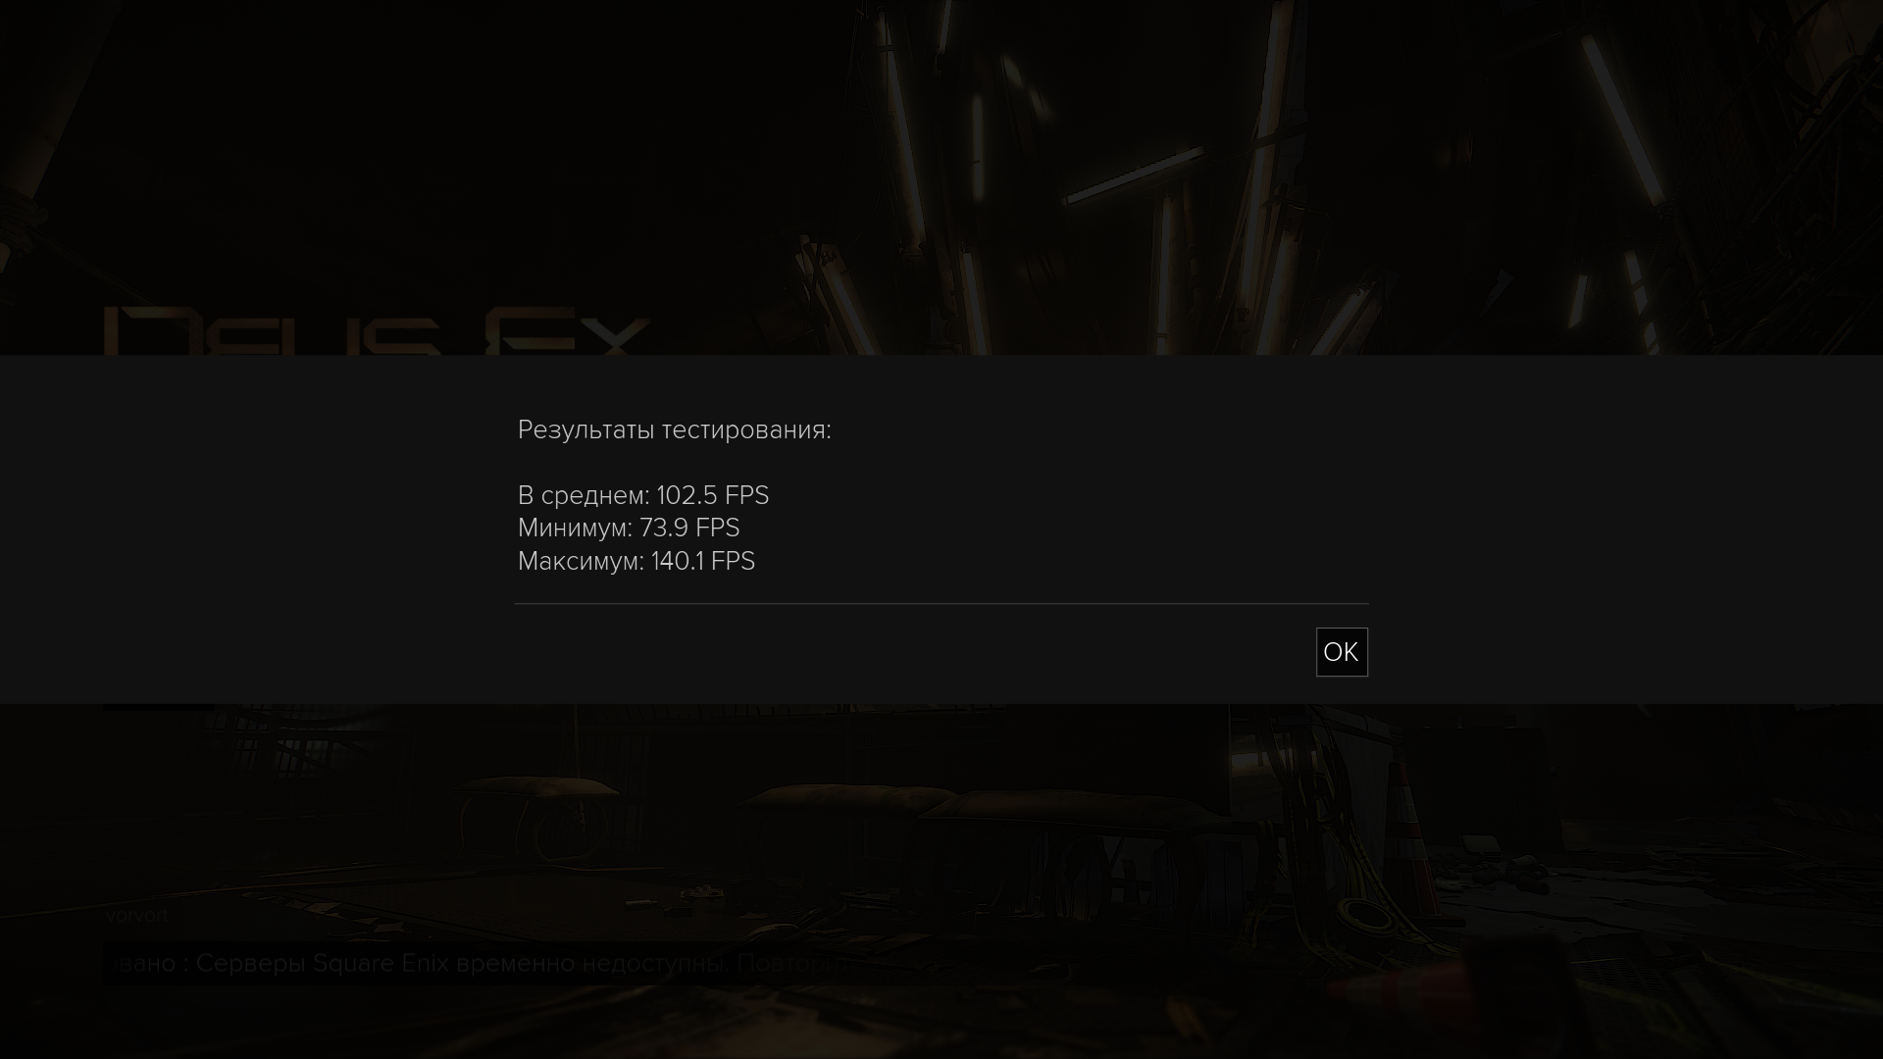Click the Серверы word in the ticker
The image size is (1883, 1059).
[x=251, y=963]
